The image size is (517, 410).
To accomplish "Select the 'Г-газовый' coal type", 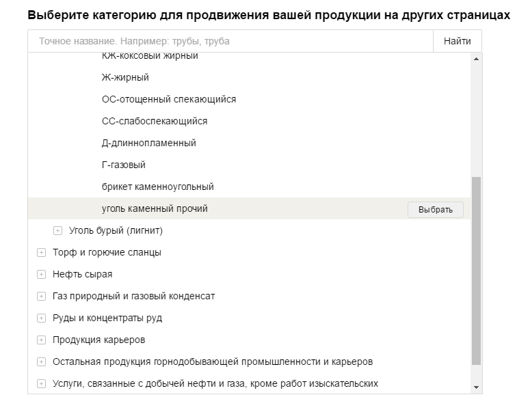I will (x=124, y=165).
